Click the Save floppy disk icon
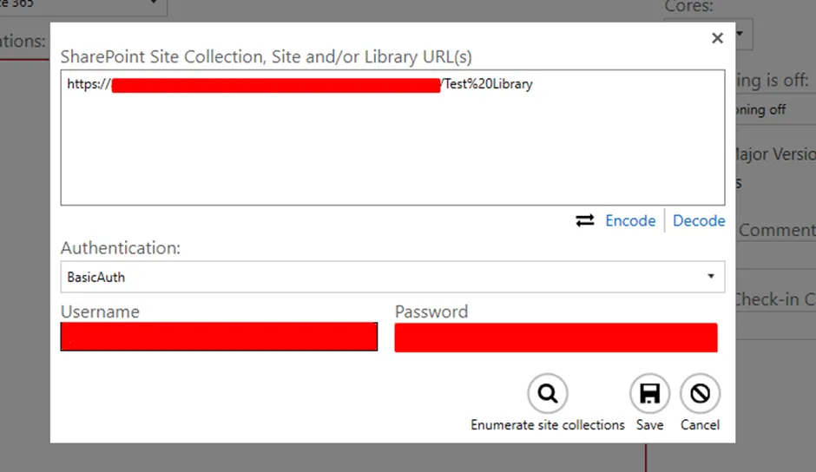816x472 pixels. point(649,394)
